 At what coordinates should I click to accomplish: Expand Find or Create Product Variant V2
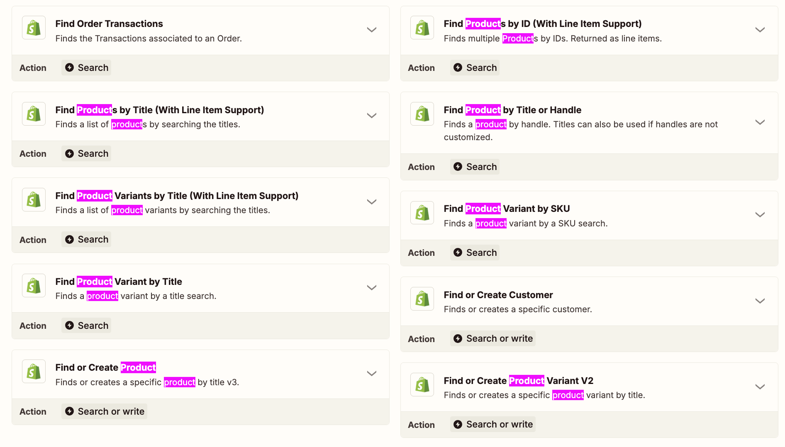(x=760, y=387)
